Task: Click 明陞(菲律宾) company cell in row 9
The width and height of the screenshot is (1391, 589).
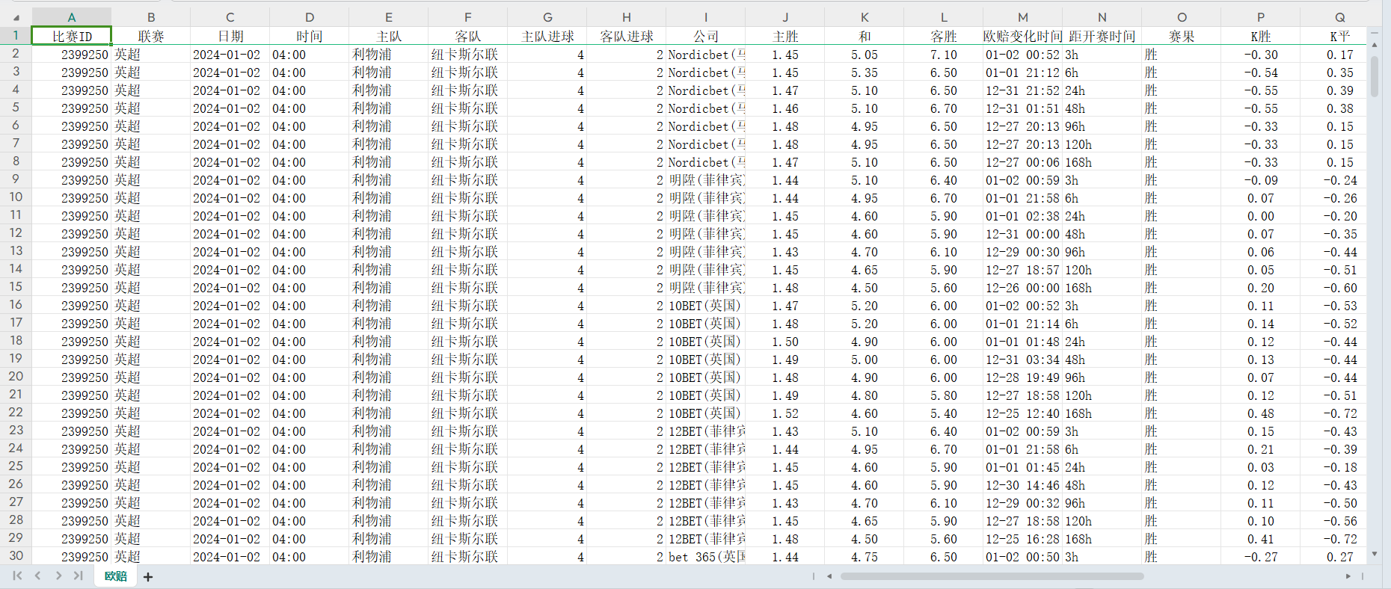Action: tap(705, 180)
